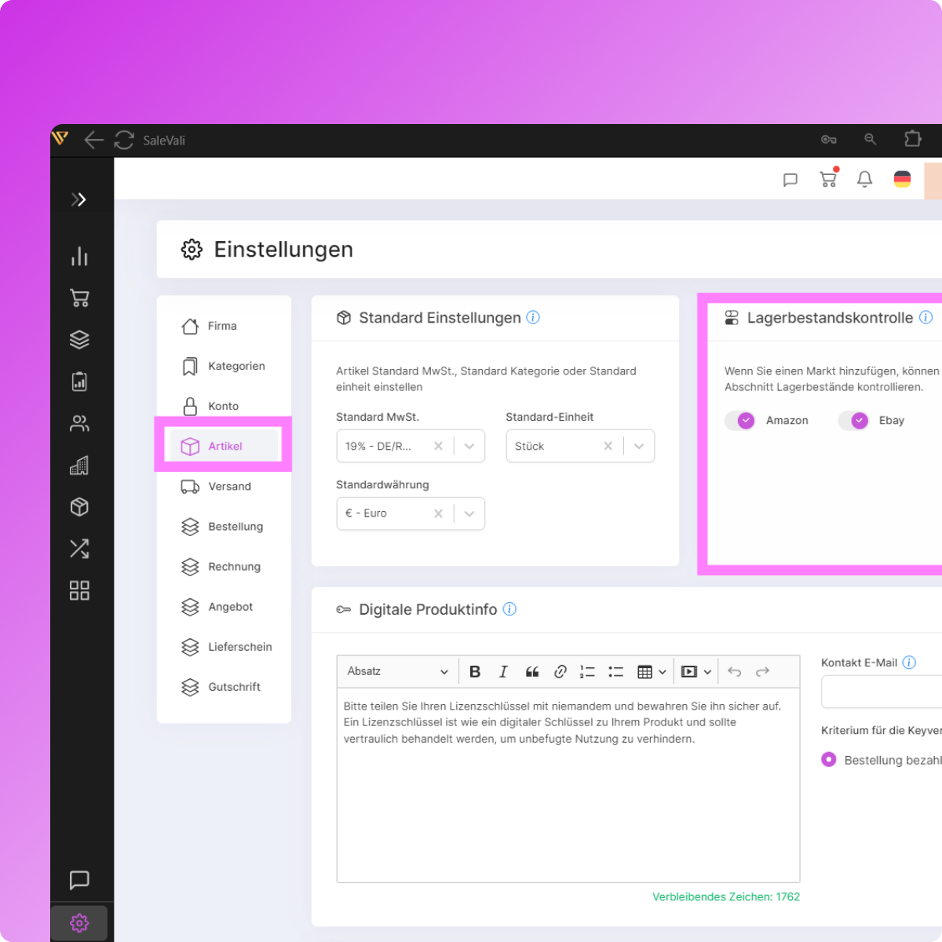Select the Bestellung bezahlt radio option
Image resolution: width=942 pixels, height=942 pixels.
[828, 760]
